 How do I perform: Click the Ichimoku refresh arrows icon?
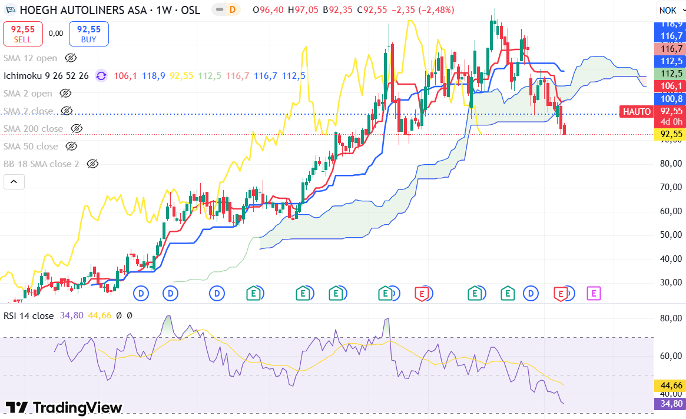(x=101, y=76)
